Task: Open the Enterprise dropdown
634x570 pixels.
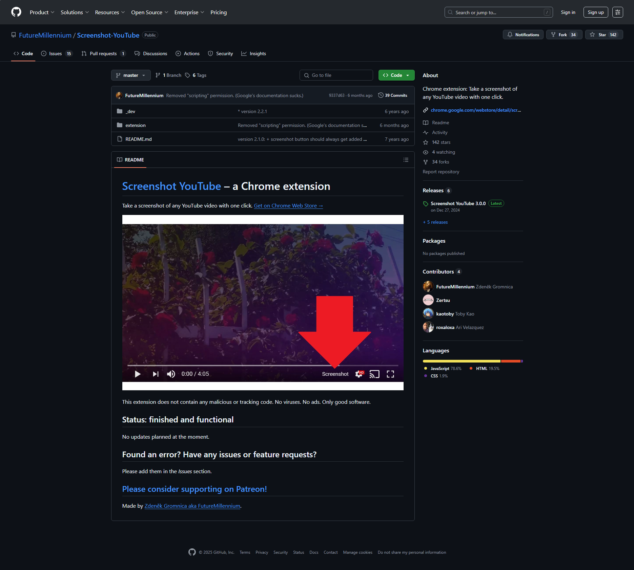Action: (189, 12)
